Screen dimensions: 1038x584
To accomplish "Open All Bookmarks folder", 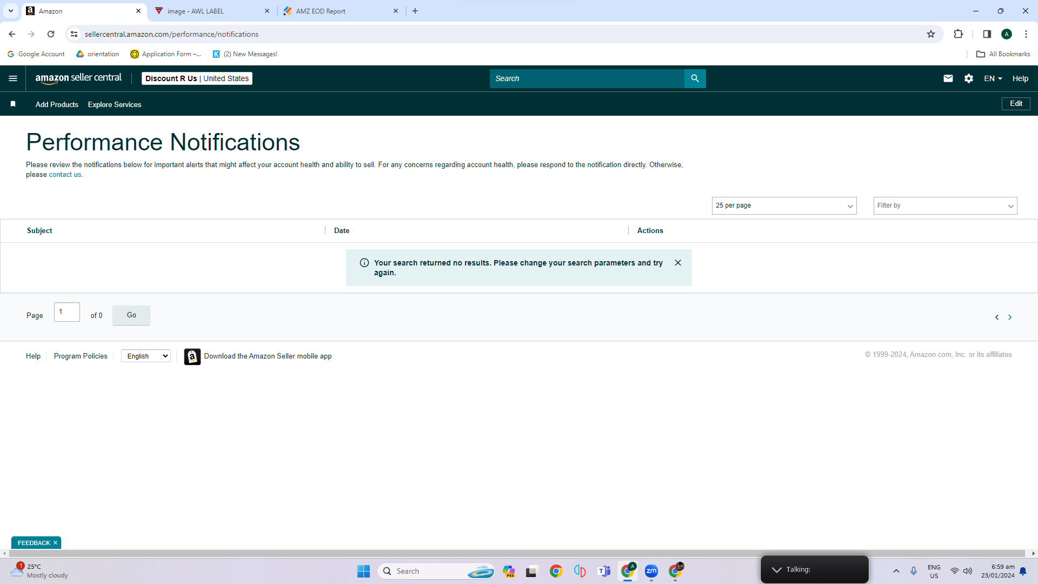I will 1003,54.
